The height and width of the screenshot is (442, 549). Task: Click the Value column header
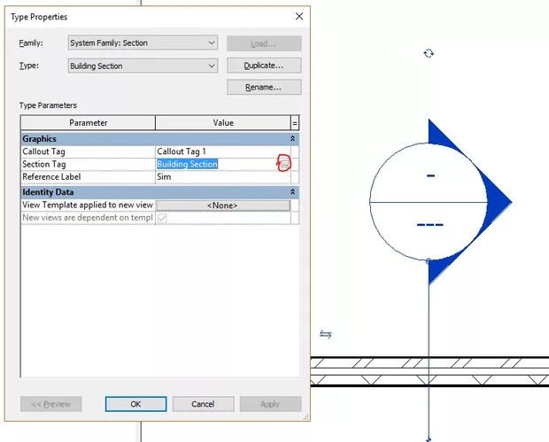click(x=222, y=123)
